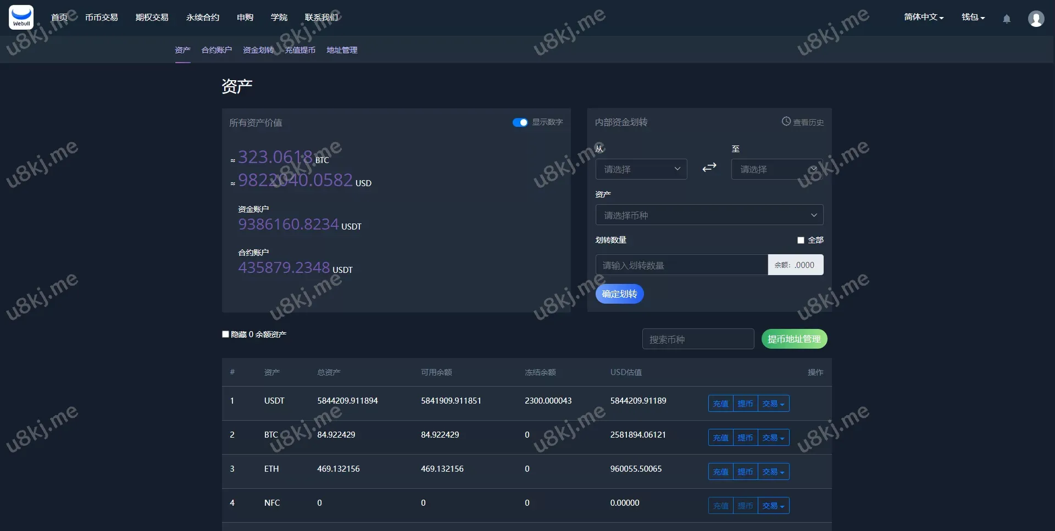Open the perpetual contract menu item

coord(203,18)
